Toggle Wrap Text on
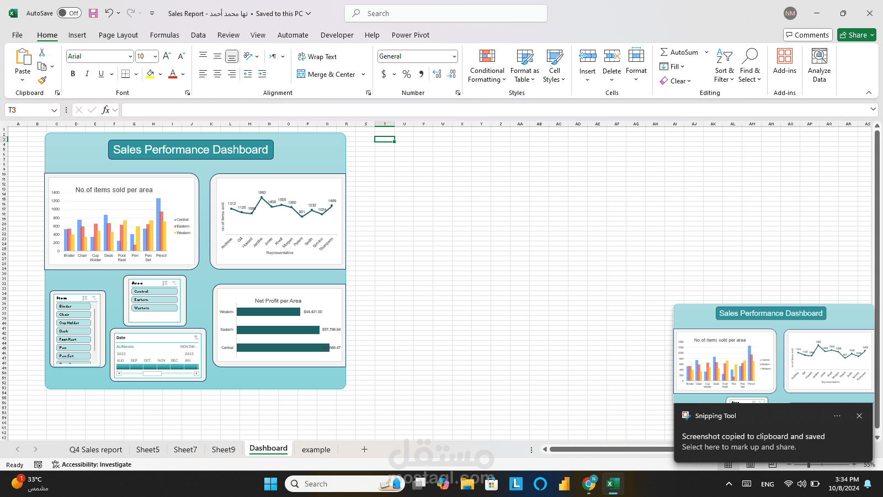The height and width of the screenshot is (497, 883). [317, 56]
